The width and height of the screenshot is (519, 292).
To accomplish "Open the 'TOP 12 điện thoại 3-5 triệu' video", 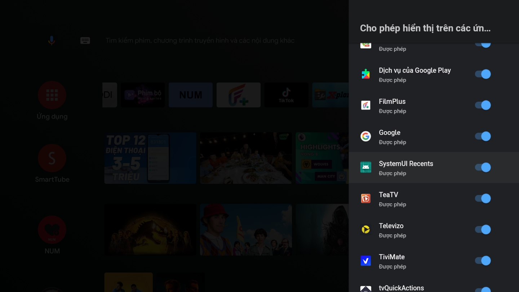I will (x=150, y=158).
